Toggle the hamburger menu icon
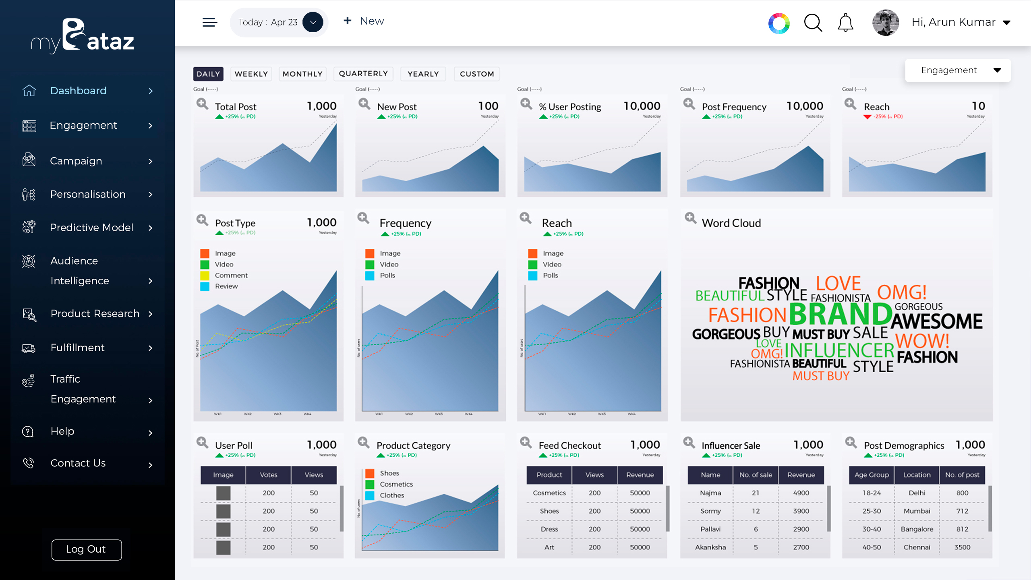1031x580 pixels. [x=209, y=22]
